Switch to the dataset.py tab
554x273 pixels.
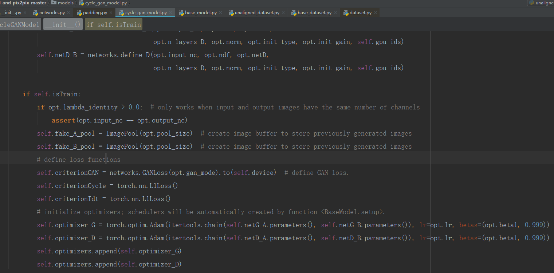tap(361, 12)
